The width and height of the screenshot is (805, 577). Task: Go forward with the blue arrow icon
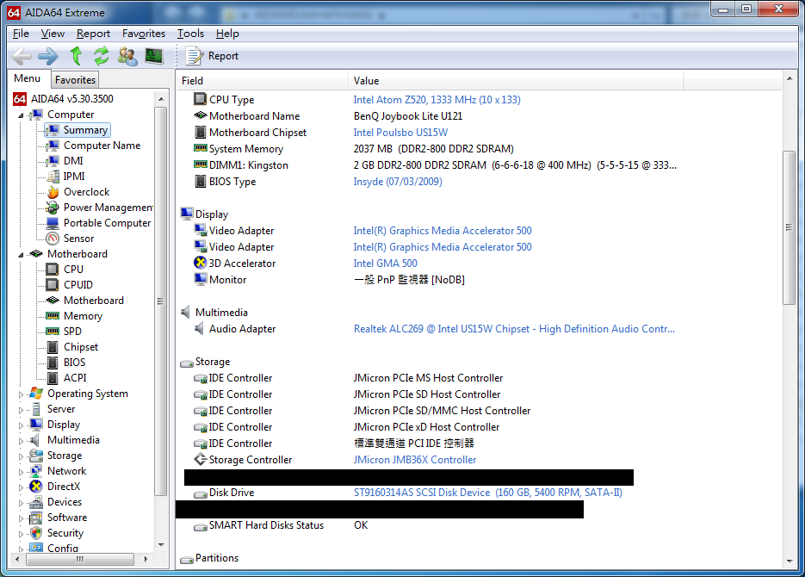click(x=48, y=56)
